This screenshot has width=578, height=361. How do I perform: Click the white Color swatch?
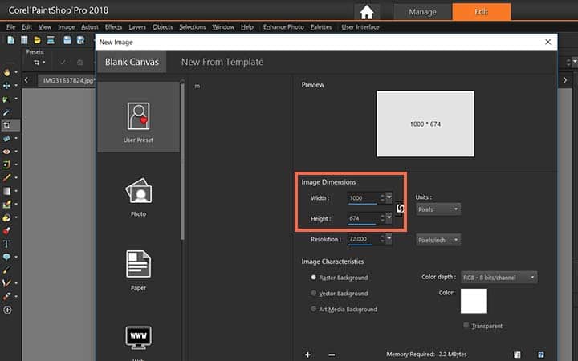point(474,301)
